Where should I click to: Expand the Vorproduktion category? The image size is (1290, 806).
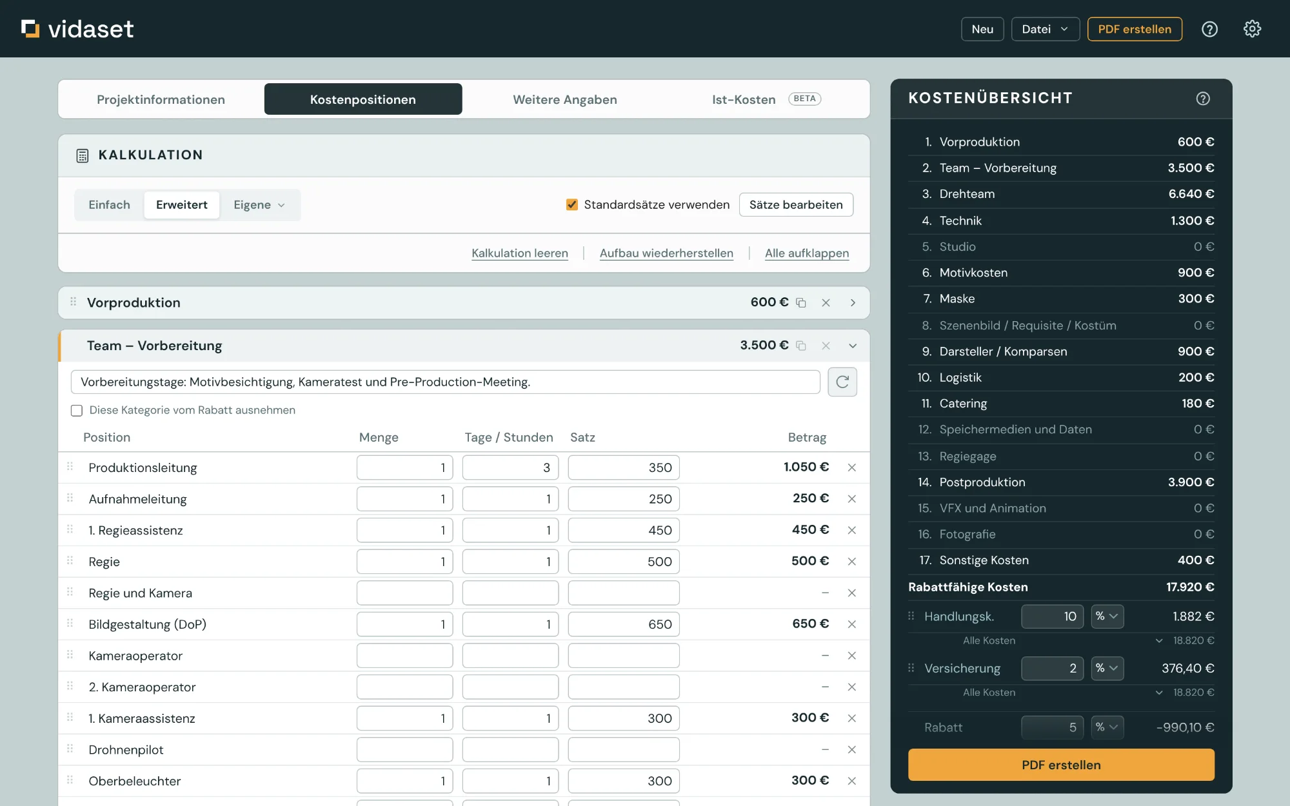853,302
